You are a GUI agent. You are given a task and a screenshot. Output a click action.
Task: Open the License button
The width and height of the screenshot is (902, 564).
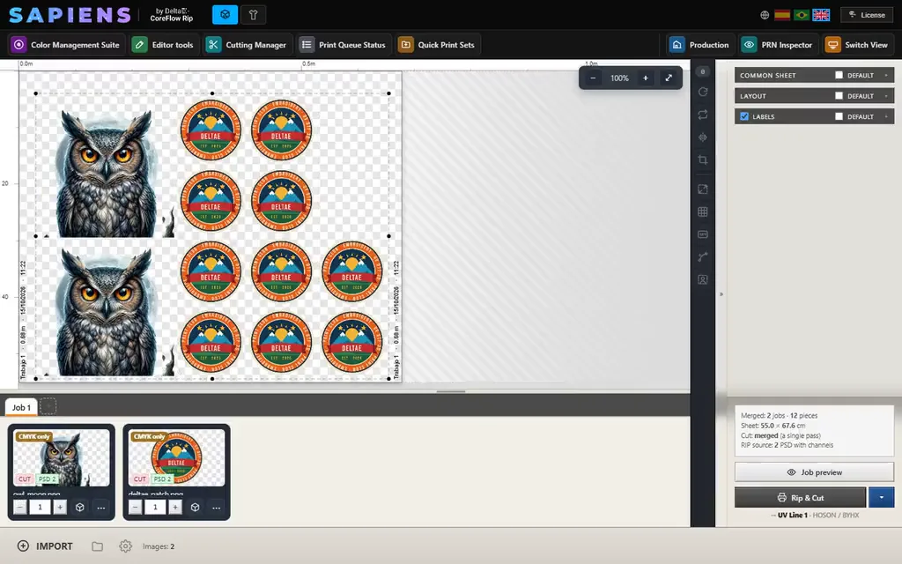[x=867, y=15]
